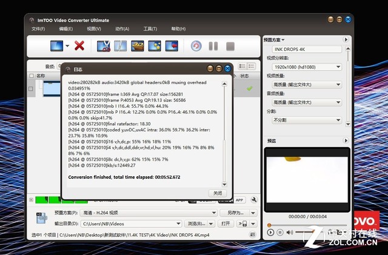
Task: Click the APP button
Action: (x=239, y=200)
